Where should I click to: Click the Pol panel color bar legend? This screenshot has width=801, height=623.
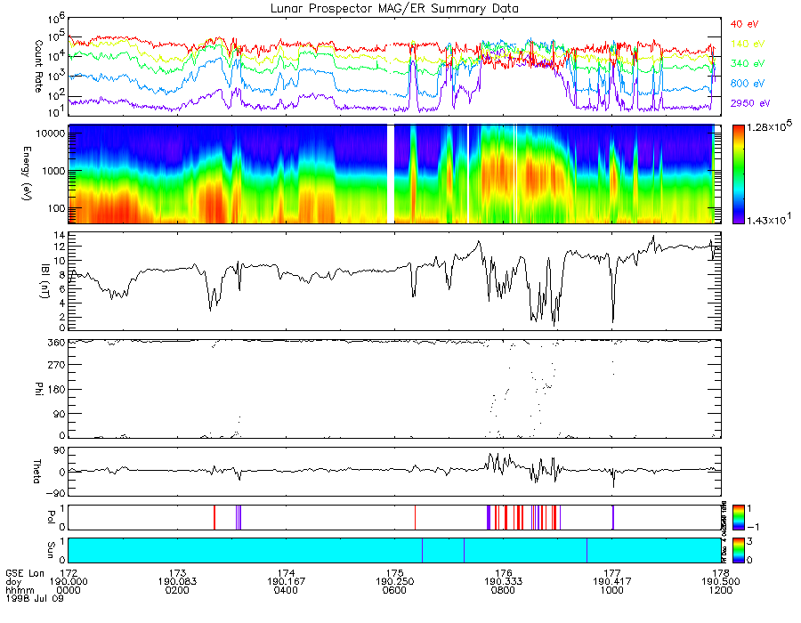738,518
